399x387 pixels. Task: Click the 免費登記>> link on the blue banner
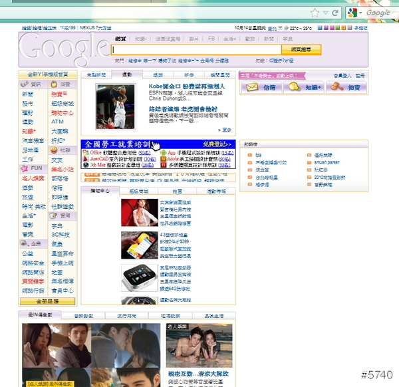pos(217,144)
